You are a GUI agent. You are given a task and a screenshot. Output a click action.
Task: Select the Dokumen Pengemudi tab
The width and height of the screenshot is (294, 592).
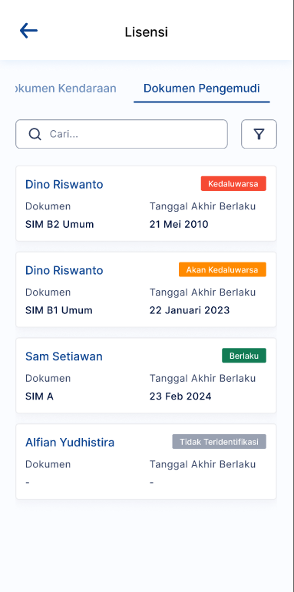(x=202, y=89)
